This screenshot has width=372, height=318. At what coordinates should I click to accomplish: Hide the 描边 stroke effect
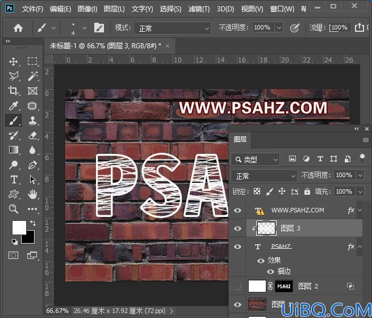click(x=270, y=271)
